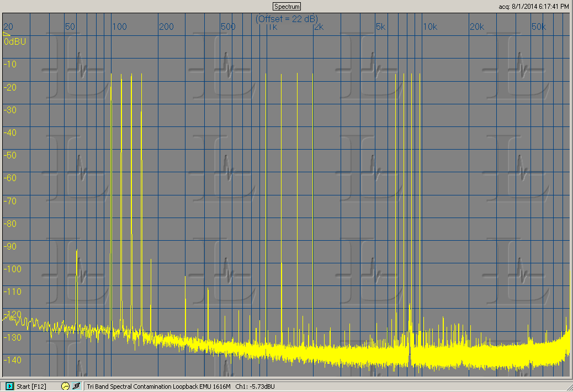Click the -140 dB level axis label

[x=13, y=360]
